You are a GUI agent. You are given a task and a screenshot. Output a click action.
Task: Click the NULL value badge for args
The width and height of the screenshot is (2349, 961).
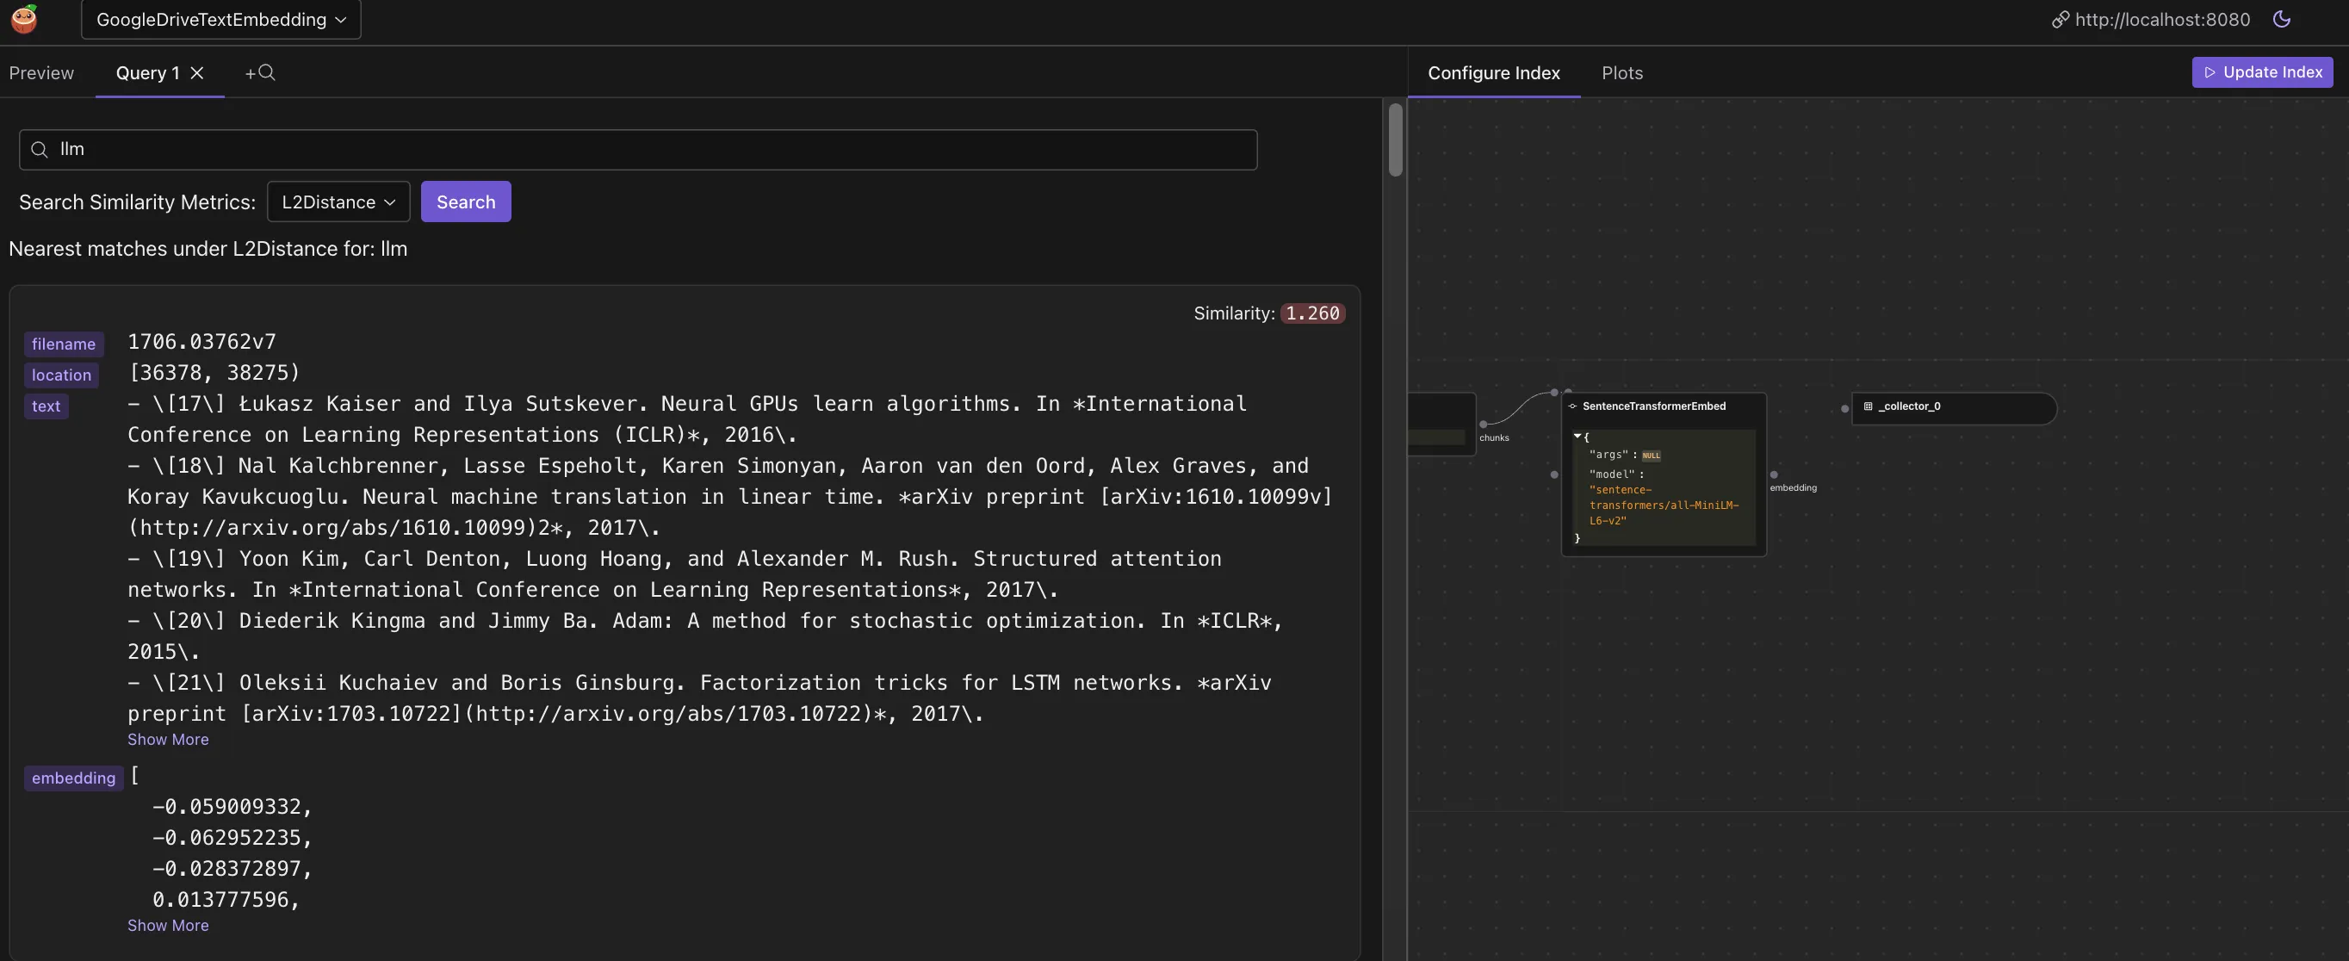tap(1651, 455)
